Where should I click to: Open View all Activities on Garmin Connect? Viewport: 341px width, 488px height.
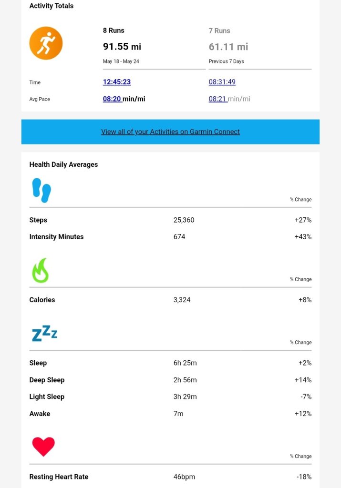coord(170,132)
